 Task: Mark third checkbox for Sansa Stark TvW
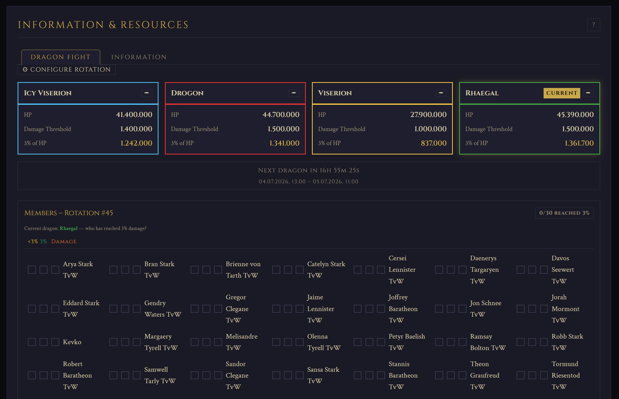299,375
